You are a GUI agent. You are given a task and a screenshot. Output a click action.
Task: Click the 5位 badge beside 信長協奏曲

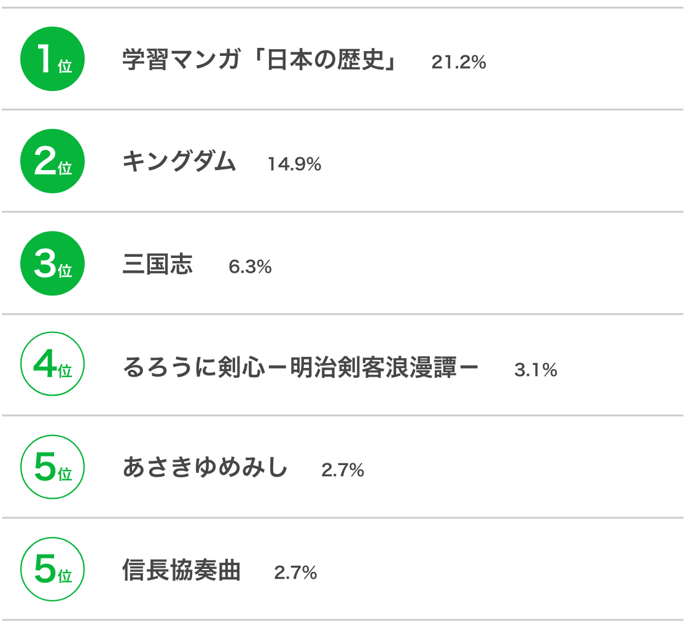(x=52, y=569)
